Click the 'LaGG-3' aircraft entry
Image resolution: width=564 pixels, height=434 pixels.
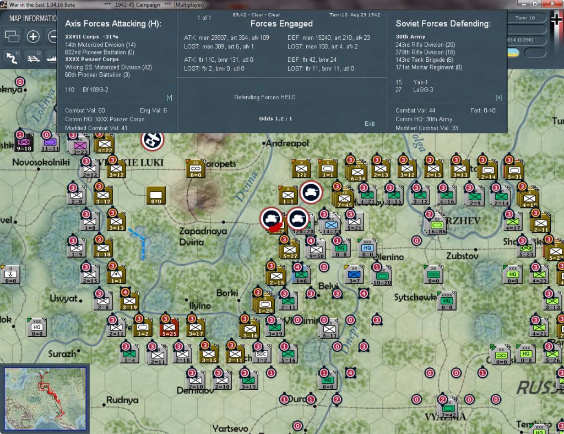(423, 90)
